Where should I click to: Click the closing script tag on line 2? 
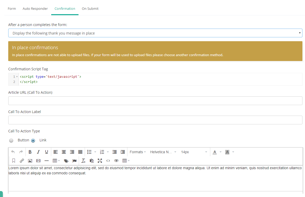pyautogui.click(x=29, y=82)
